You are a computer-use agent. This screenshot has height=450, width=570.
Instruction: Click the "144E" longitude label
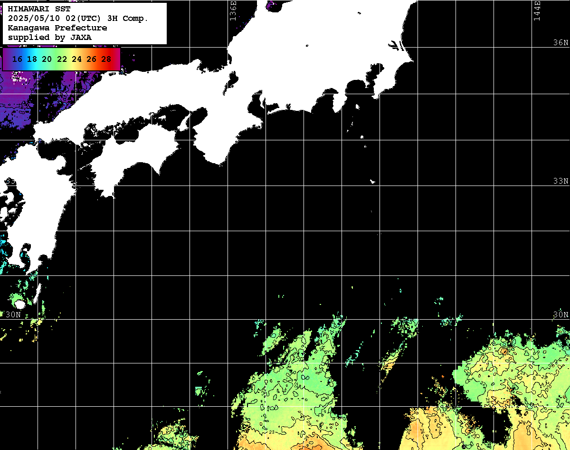[537, 10]
